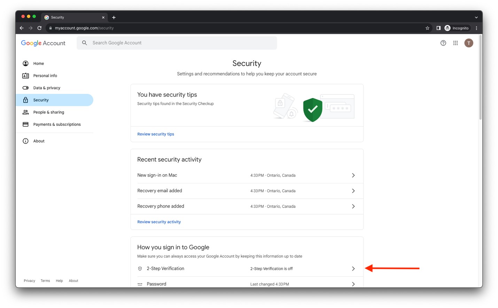Click the Password dots icon
Screen dimensions: 498x308
pos(140,284)
